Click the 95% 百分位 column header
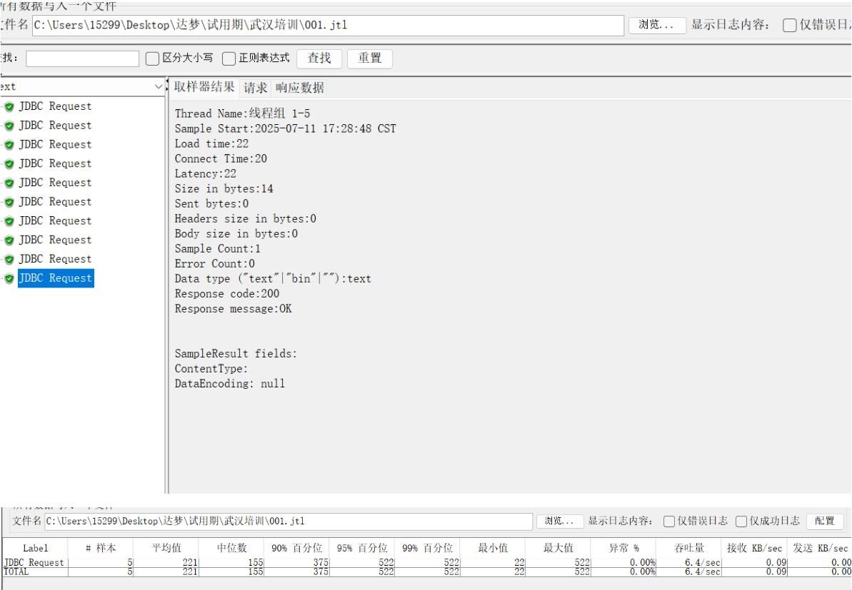Screen dimensions: 852x590 [x=362, y=548]
